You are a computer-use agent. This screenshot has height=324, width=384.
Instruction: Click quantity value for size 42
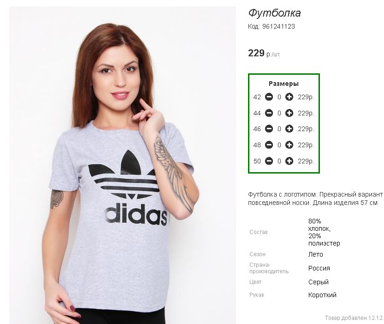point(279,97)
